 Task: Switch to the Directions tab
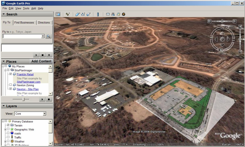pos(44,23)
